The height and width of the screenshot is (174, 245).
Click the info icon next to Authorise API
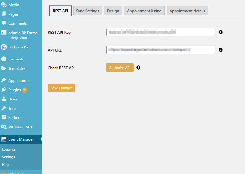[x=138, y=68]
